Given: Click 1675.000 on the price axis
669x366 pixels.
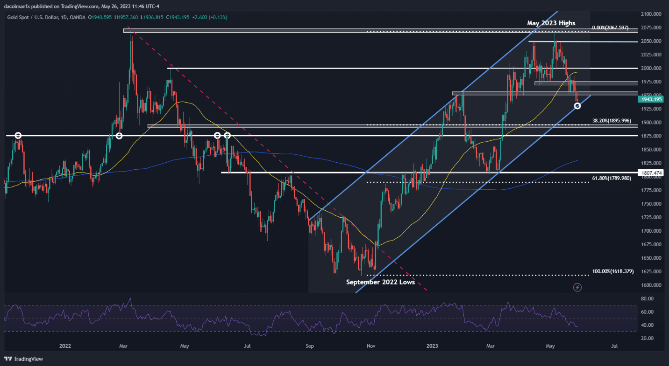Looking at the screenshot, I should pos(652,244).
